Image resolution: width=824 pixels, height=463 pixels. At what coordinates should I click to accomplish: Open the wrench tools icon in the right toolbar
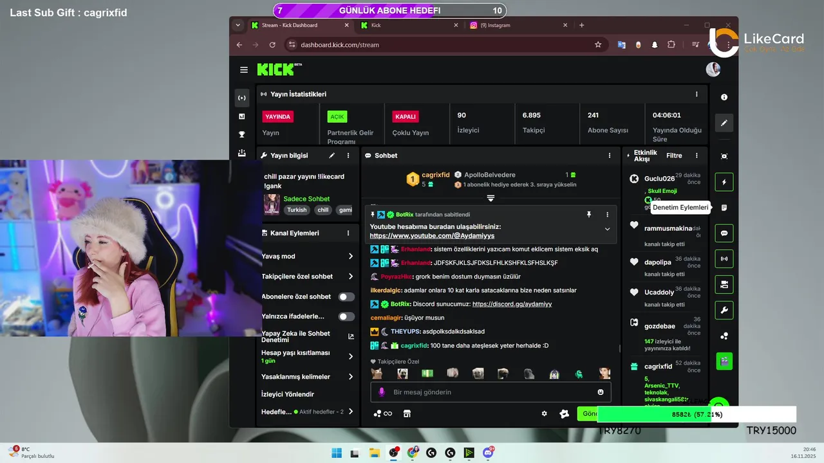coord(724,310)
